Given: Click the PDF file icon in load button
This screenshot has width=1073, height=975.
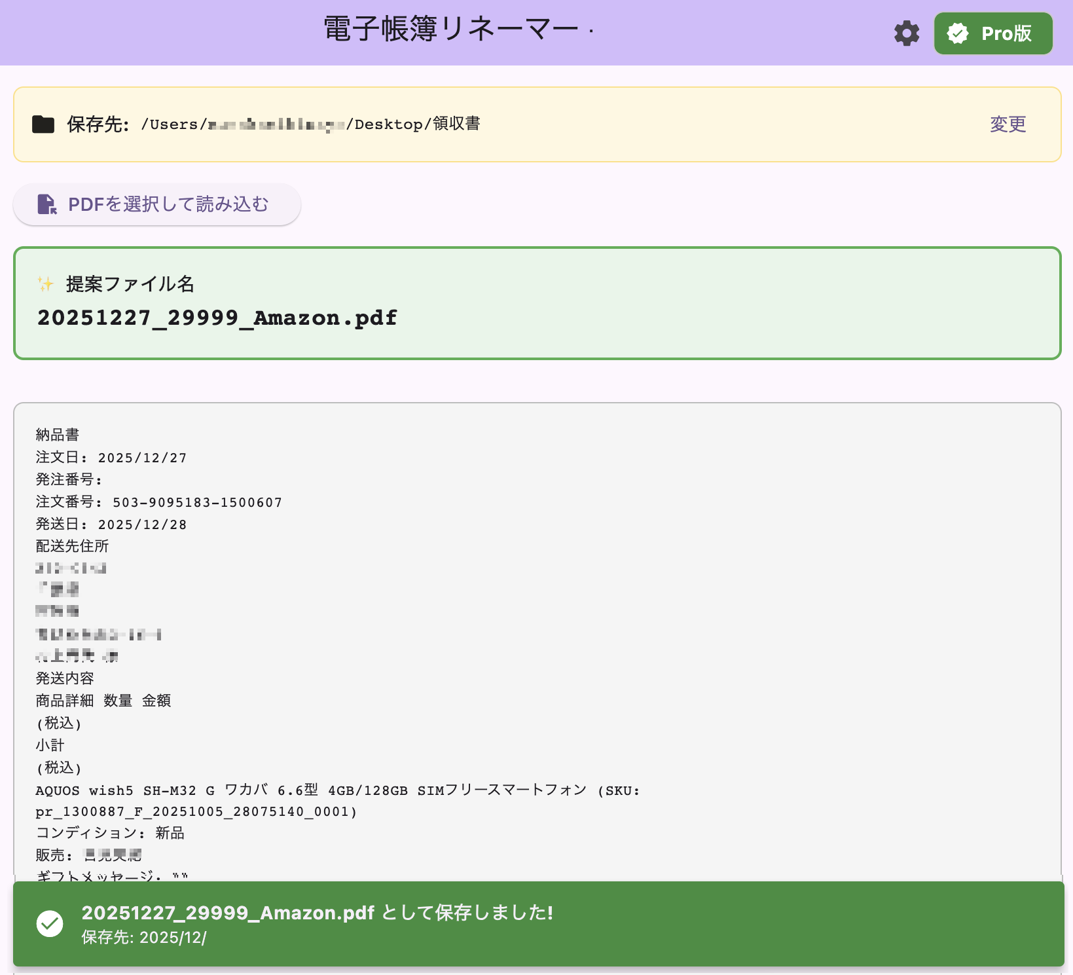Looking at the screenshot, I should 47,204.
